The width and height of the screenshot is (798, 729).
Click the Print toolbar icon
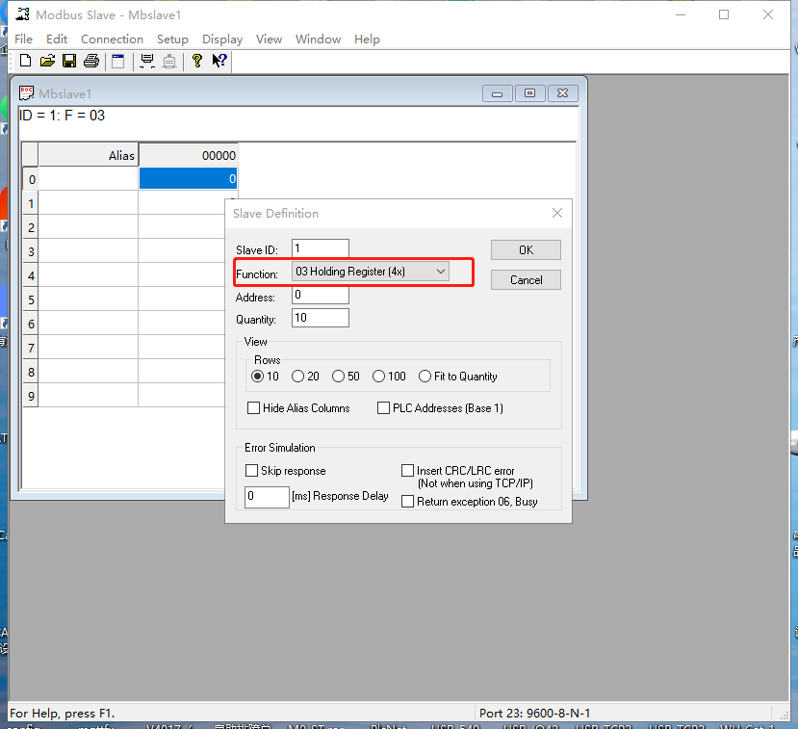point(91,61)
